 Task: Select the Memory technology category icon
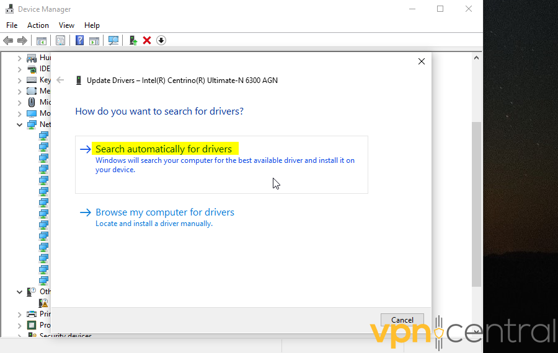pos(32,91)
